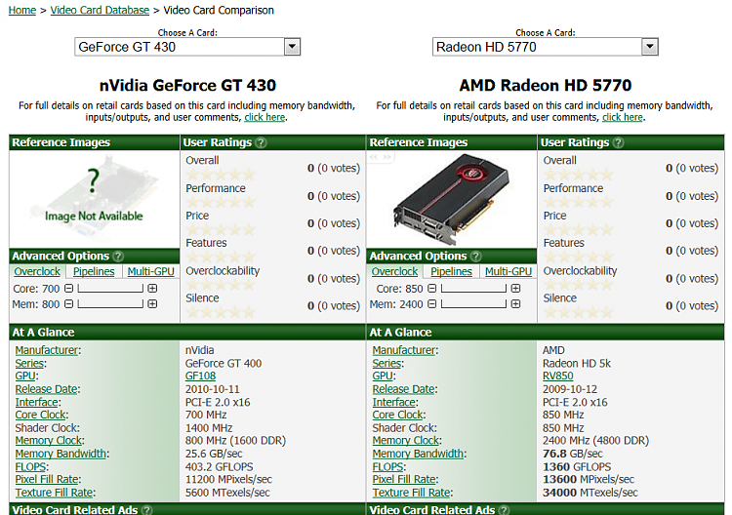Select Overclock tab for GT 430
This screenshot has width=732, height=515.
coord(37,271)
